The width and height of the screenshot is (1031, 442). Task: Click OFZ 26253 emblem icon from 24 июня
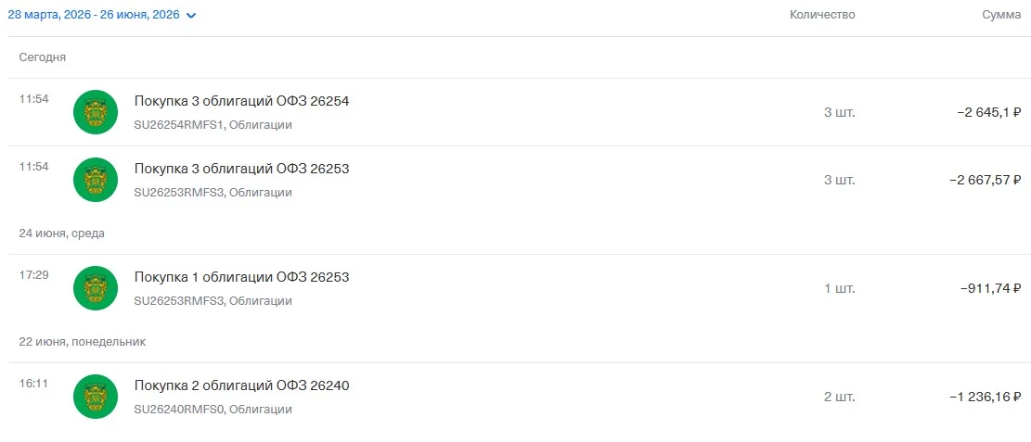coord(96,288)
